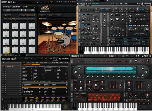Open the Groove Agent Mixer page
Image resolution: width=152 pixels, height=111 pixels.
point(50,15)
